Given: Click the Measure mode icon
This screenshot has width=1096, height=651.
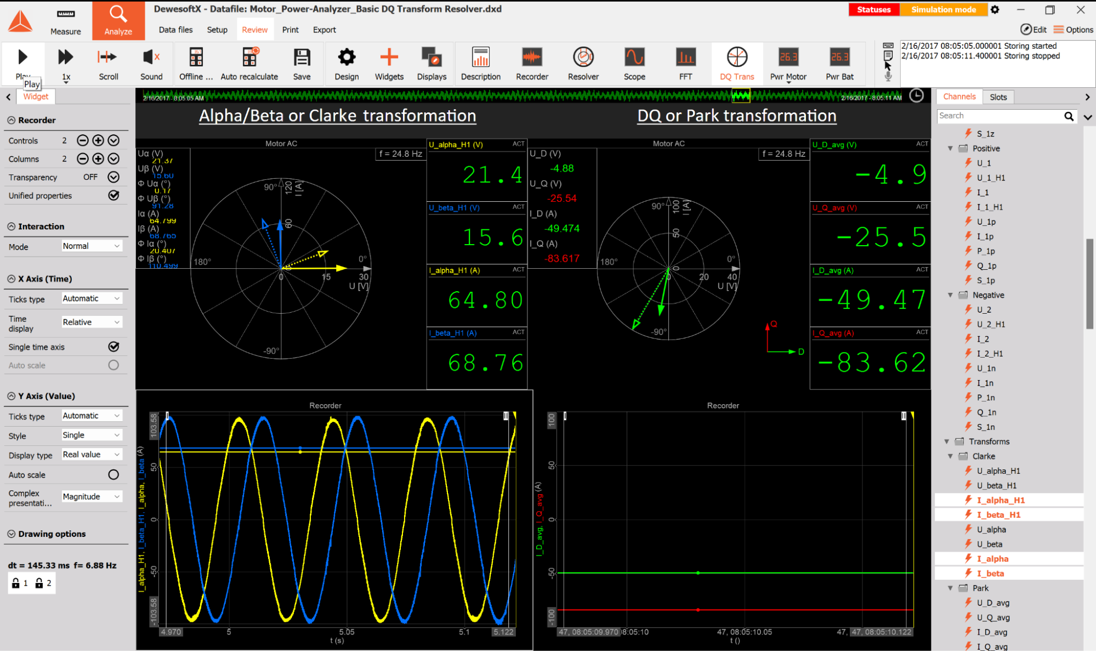Looking at the screenshot, I should [66, 21].
